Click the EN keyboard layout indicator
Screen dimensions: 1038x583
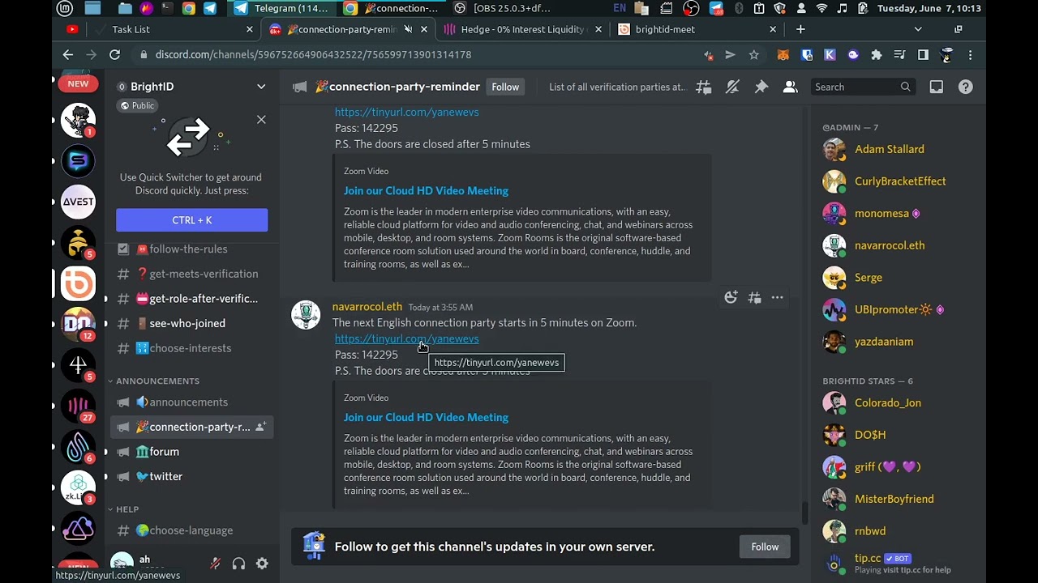click(620, 8)
